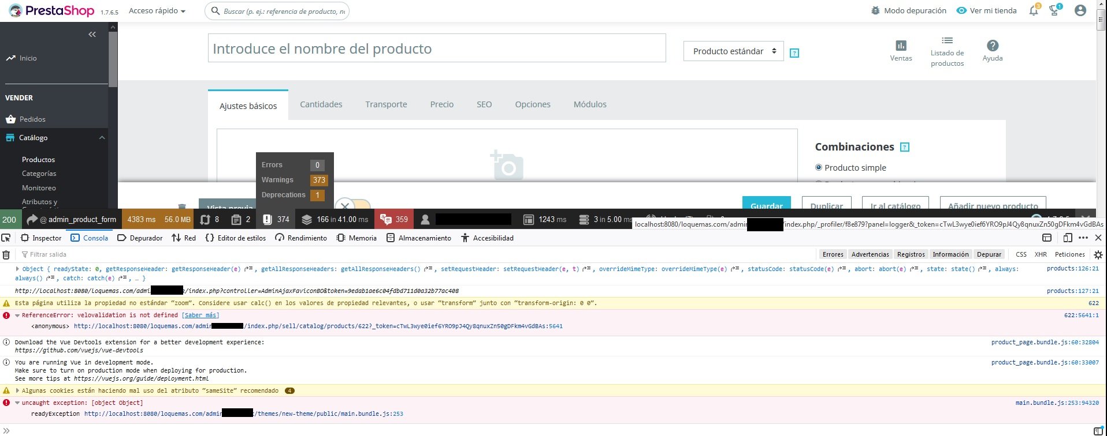This screenshot has height=436, width=1107.
Task: Switch to the Transporte tab
Action: 386,104
